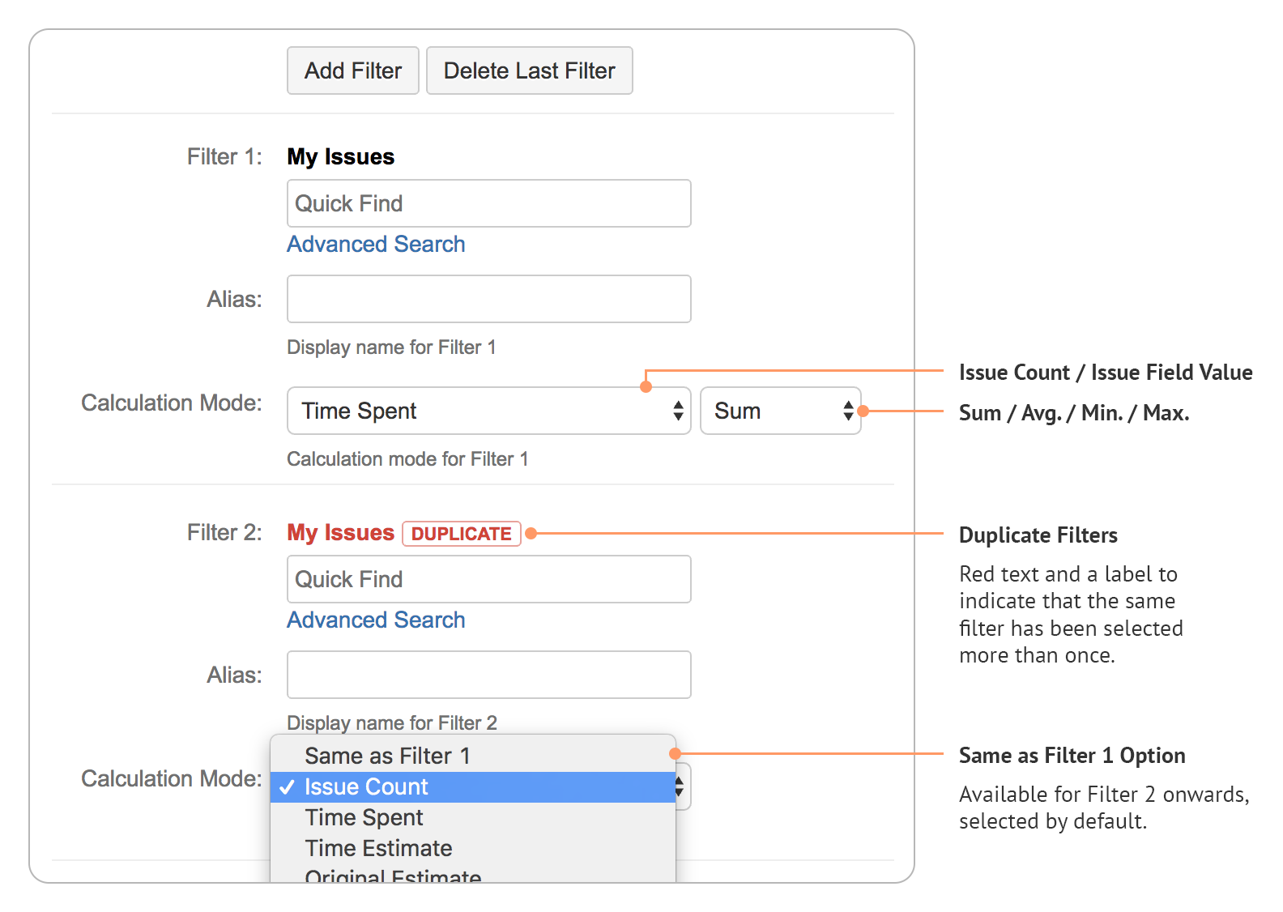
Task: Open the Time Spent calculation mode dropdown
Action: pyautogui.click(x=488, y=411)
